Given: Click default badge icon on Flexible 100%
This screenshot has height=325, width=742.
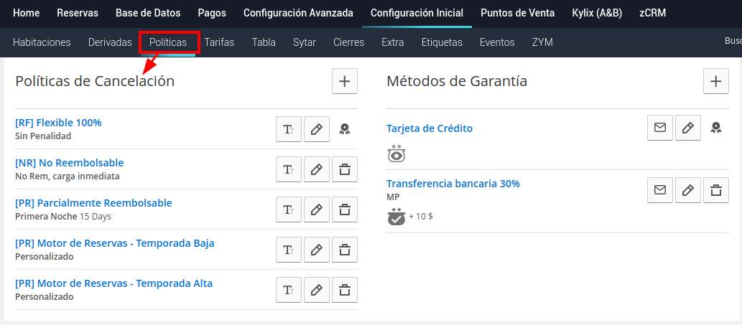Looking at the screenshot, I should tap(345, 129).
